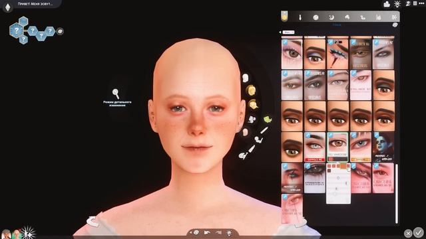Edit the "Привет! Меня зовут..." name field
The width and height of the screenshot is (426, 239).
35,4
